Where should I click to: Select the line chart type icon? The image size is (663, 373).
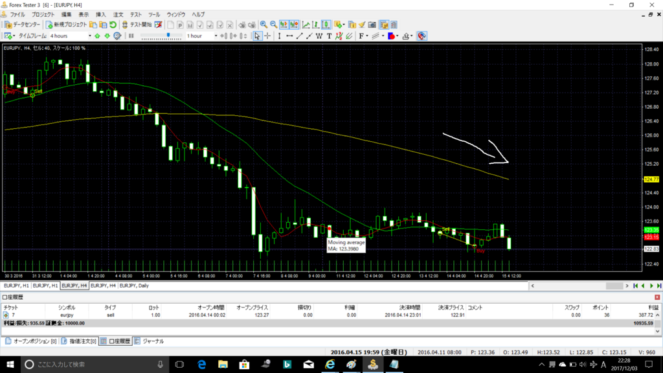(x=306, y=25)
